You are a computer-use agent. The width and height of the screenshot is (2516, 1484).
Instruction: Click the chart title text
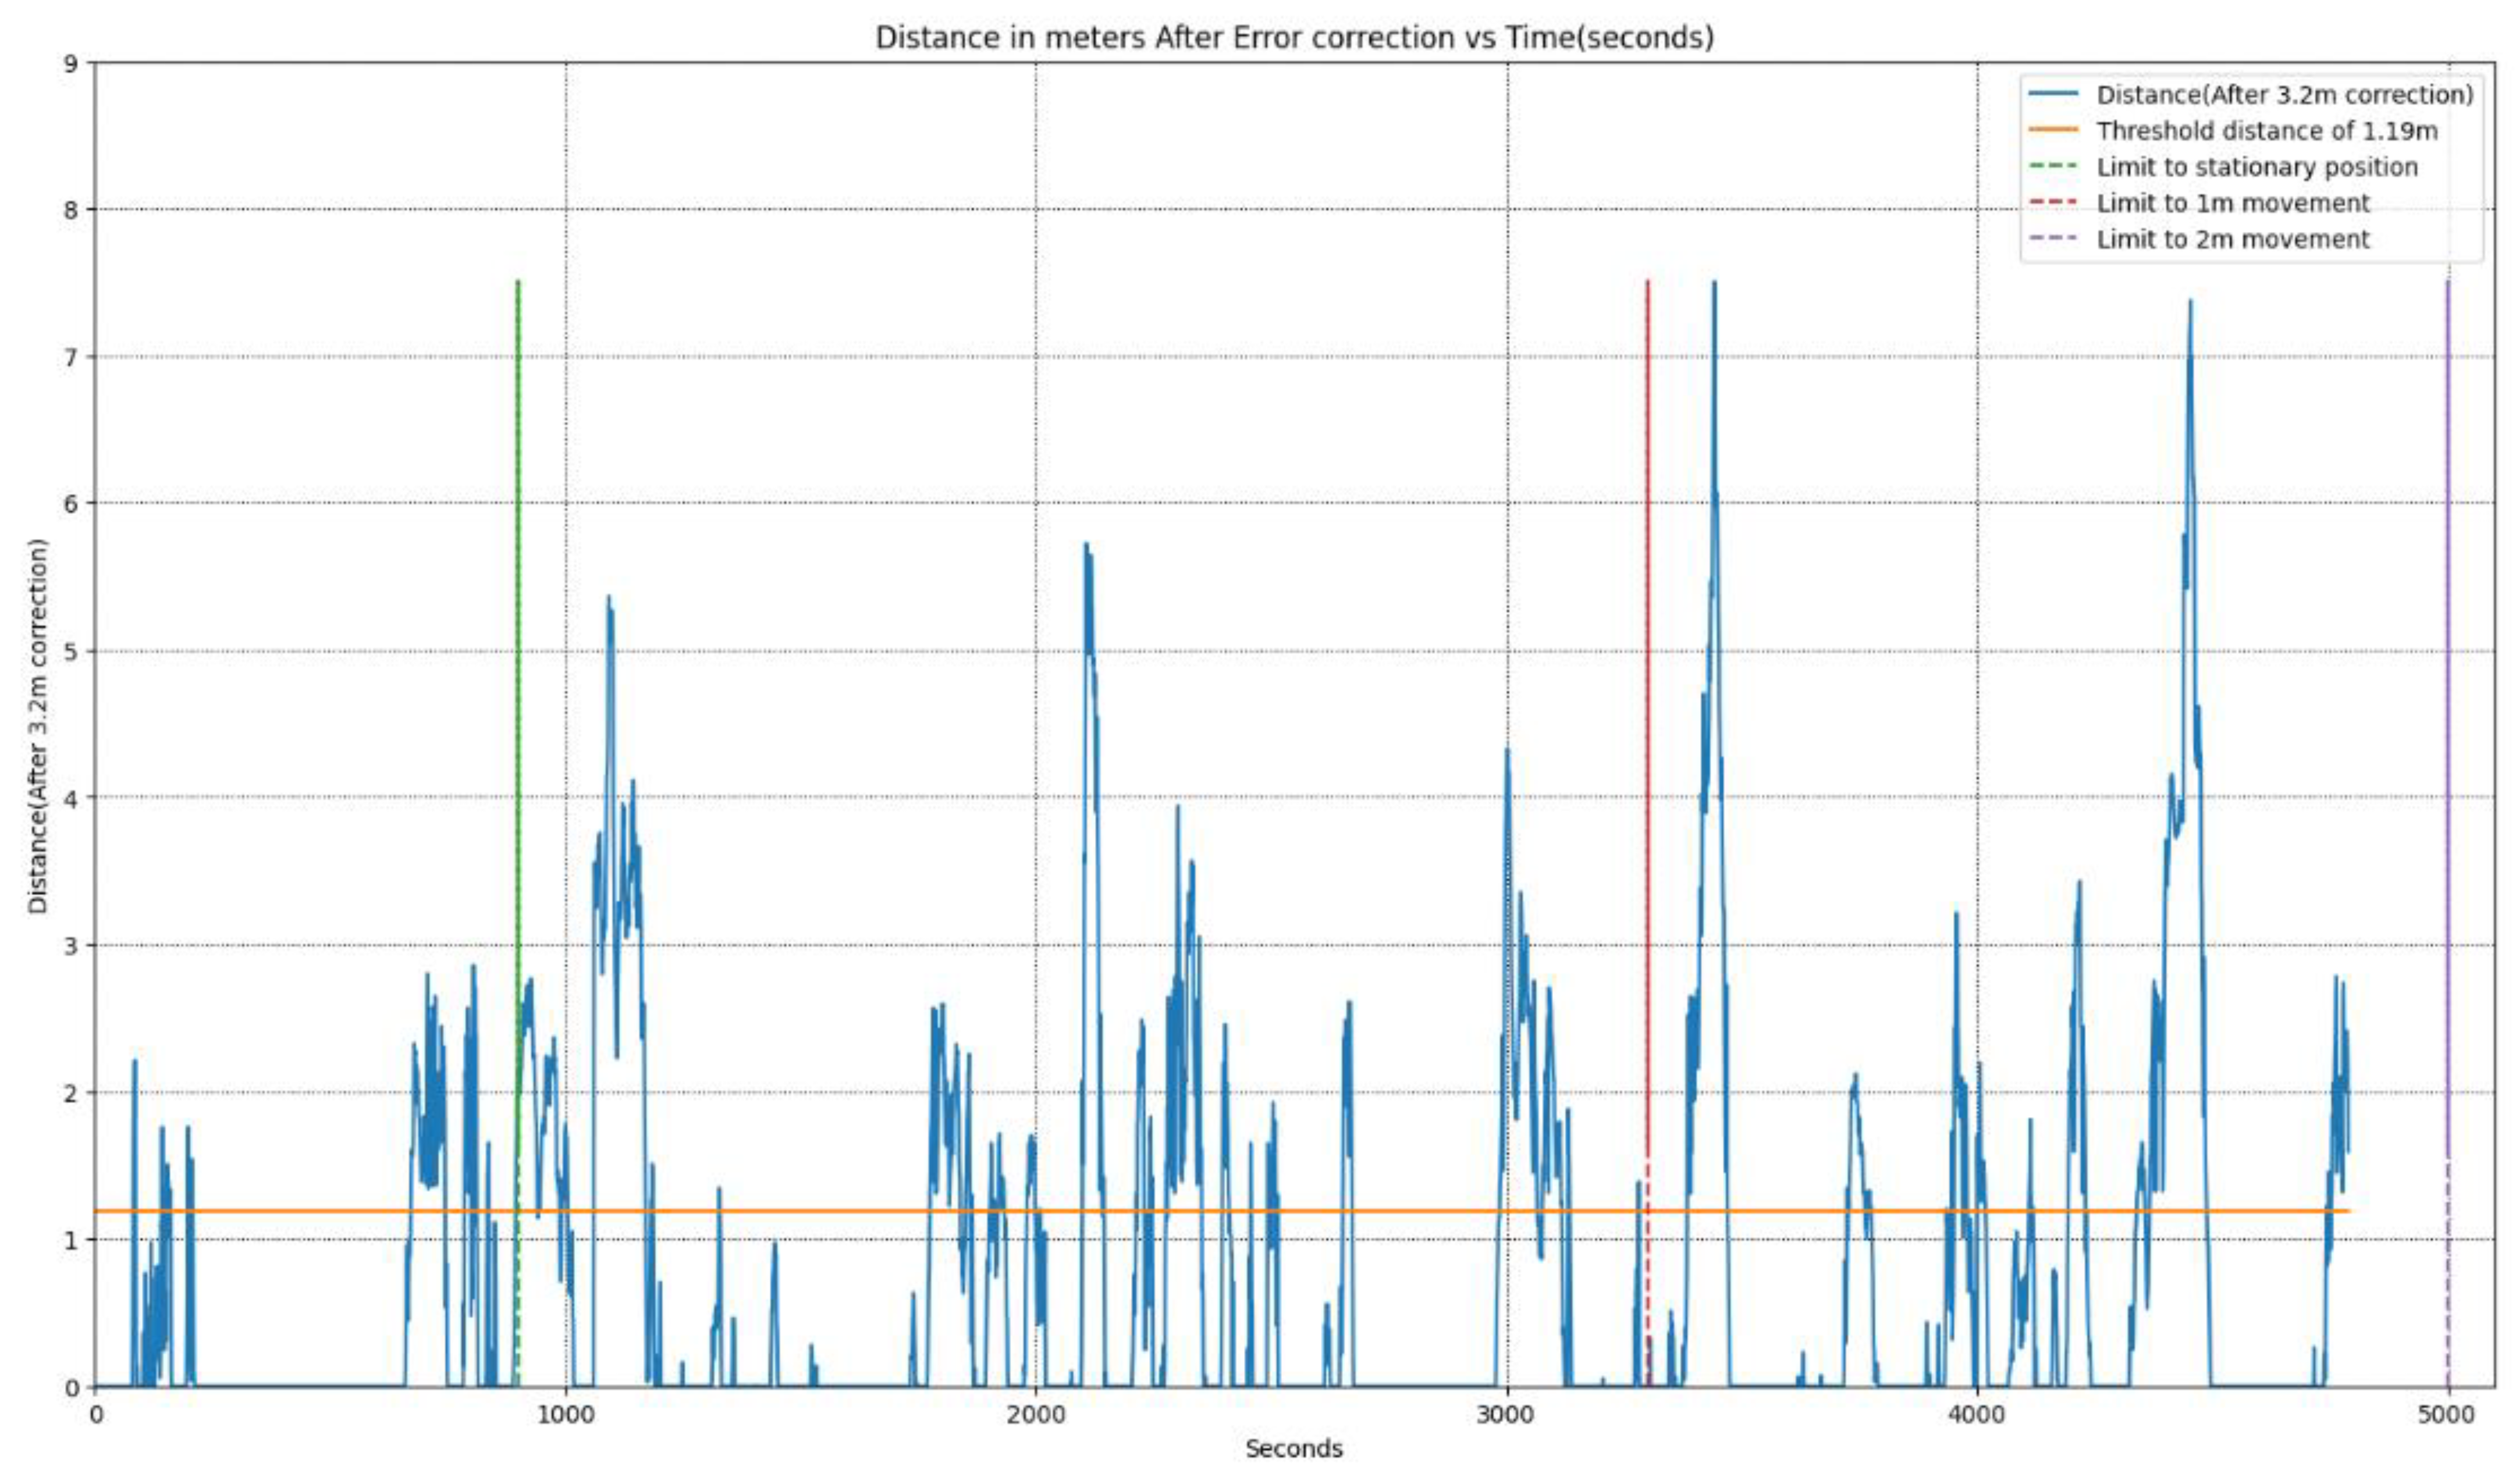click(1294, 38)
